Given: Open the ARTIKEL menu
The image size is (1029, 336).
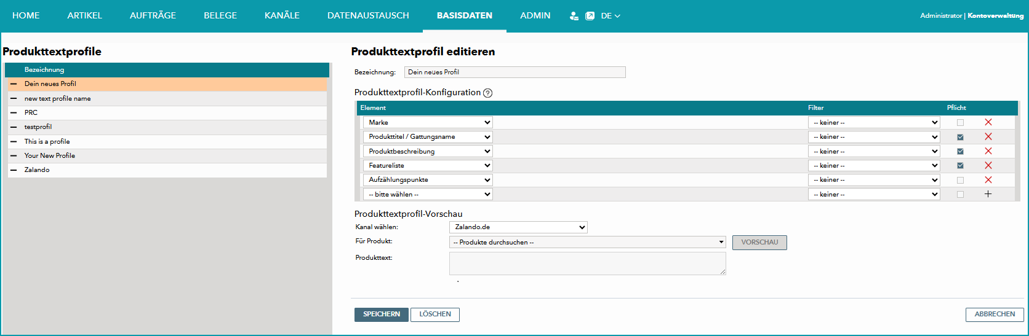Looking at the screenshot, I should click(x=85, y=15).
